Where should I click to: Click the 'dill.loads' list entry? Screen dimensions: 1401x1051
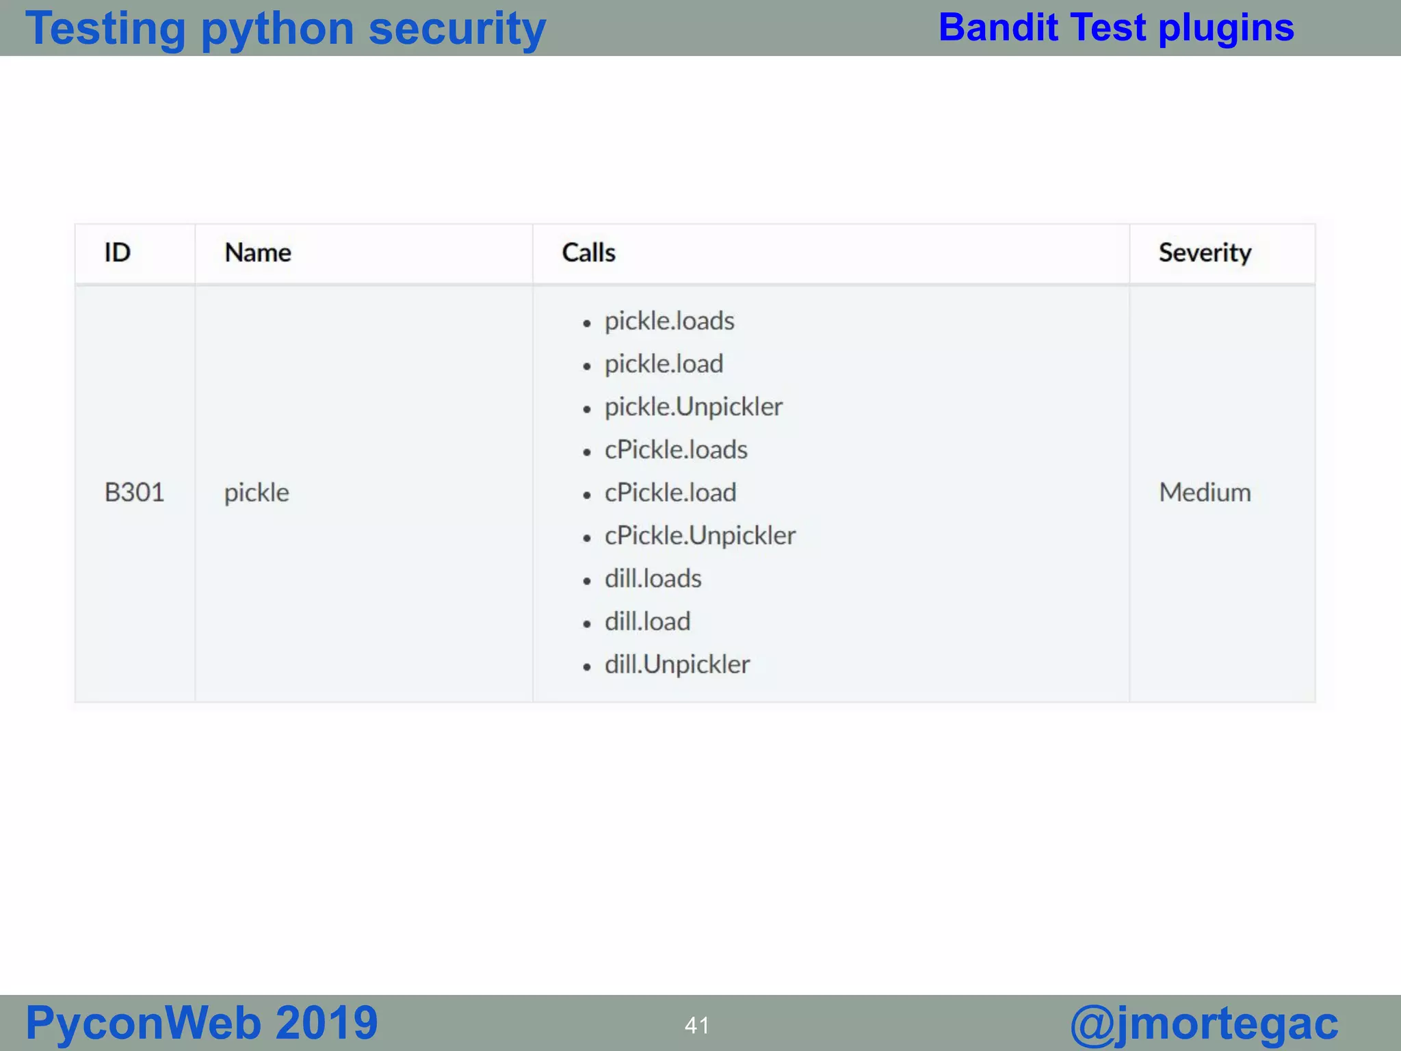pyautogui.click(x=653, y=579)
